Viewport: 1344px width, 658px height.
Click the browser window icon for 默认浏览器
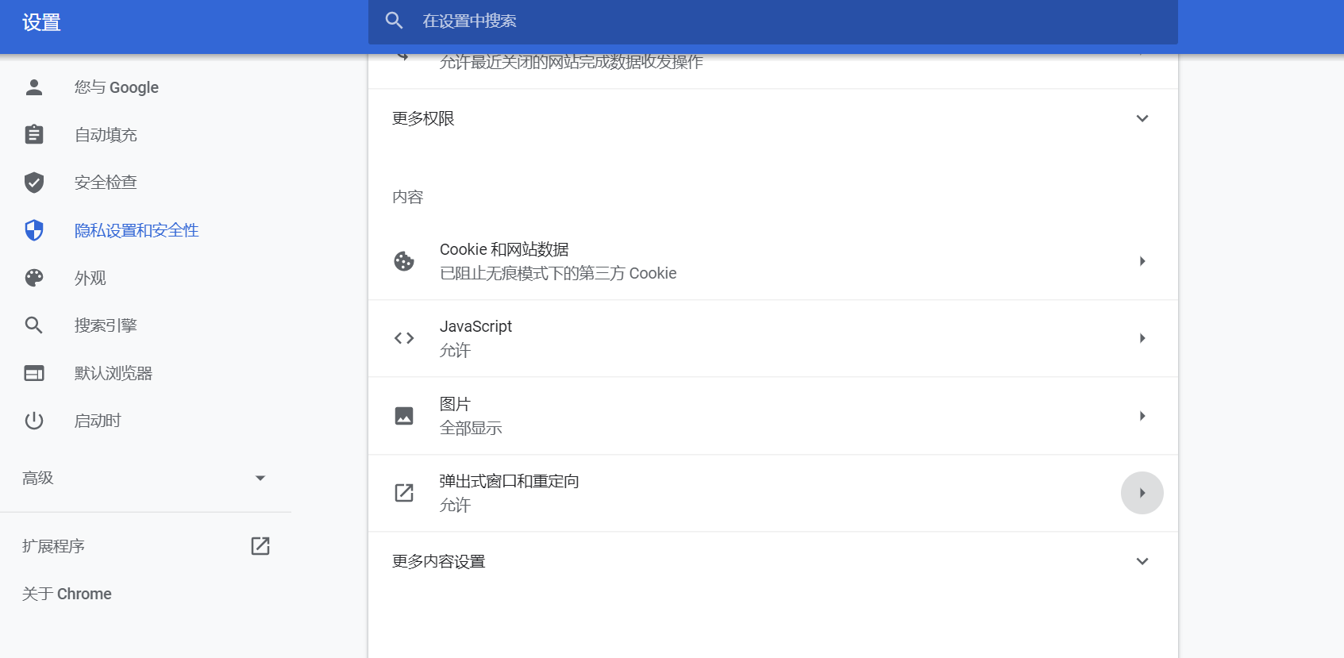(34, 373)
